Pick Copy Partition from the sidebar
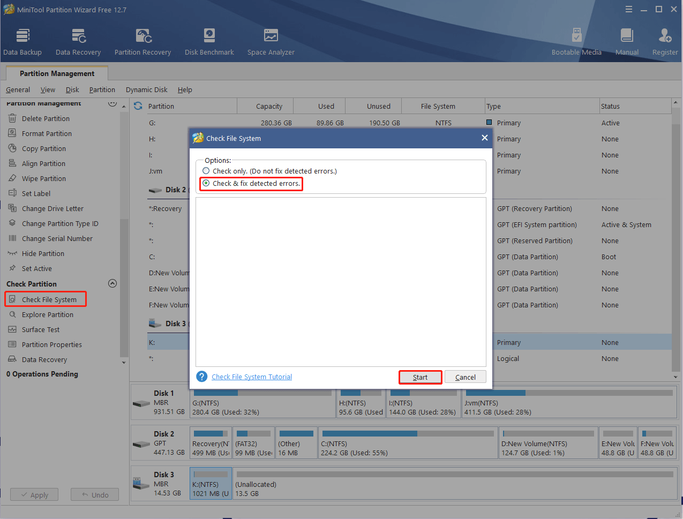683x519 pixels. pyautogui.click(x=44, y=149)
